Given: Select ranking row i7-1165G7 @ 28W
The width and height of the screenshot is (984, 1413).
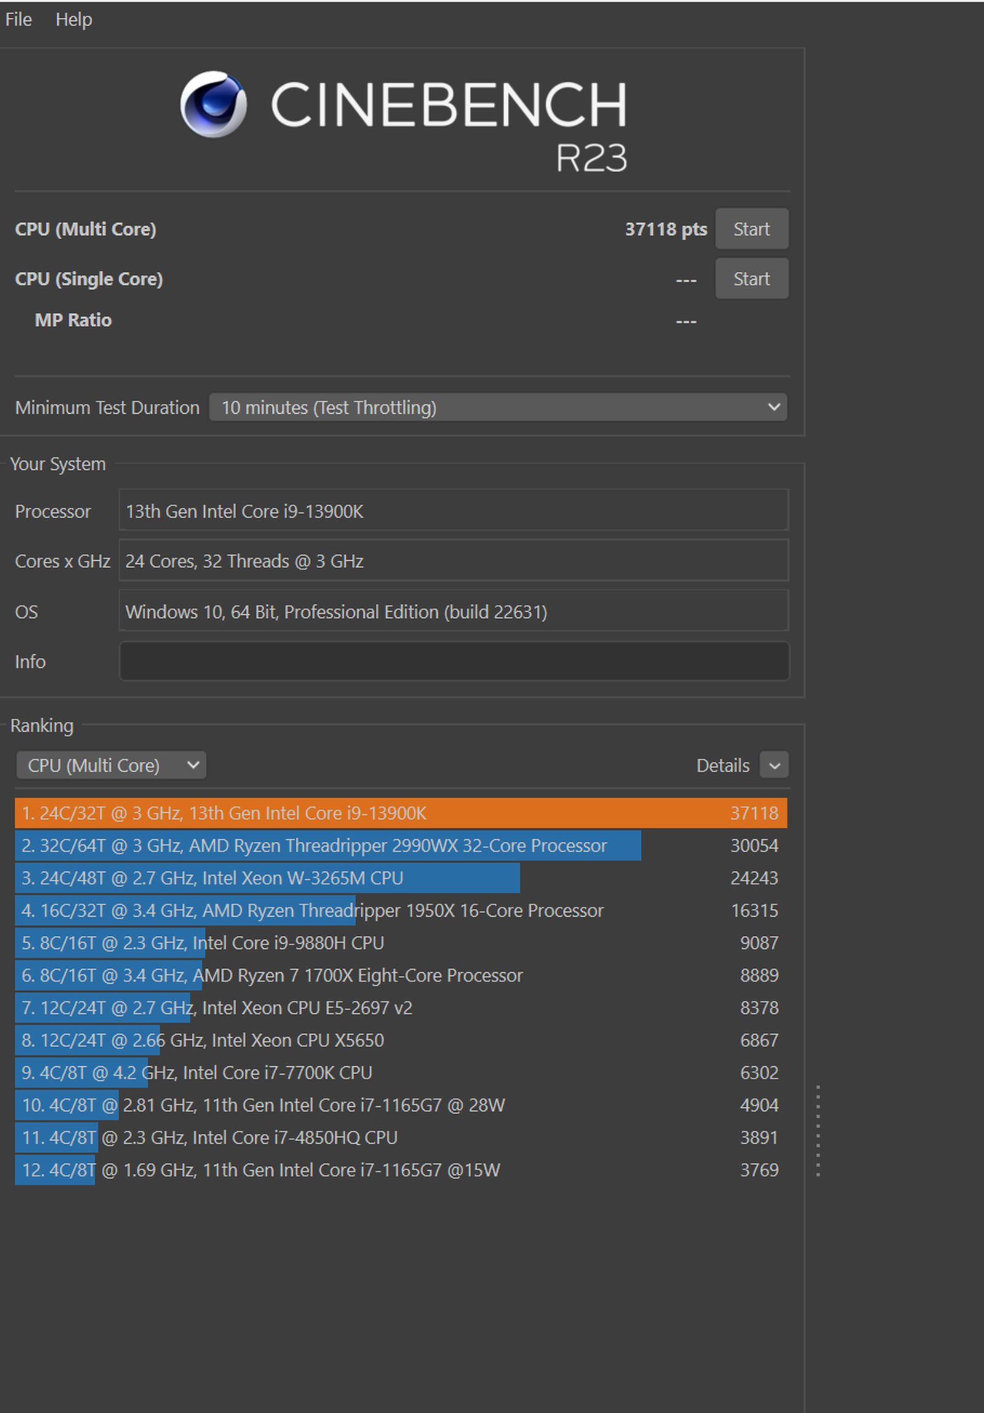Looking at the screenshot, I should coord(401,1106).
